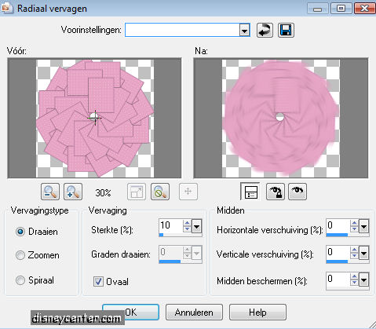Viewport: 376px width, 329px height.
Task: Click the proof eye icon
Action: click(298, 192)
